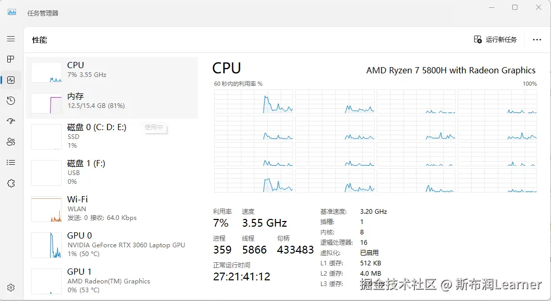Open the Users page icon

[11, 142]
